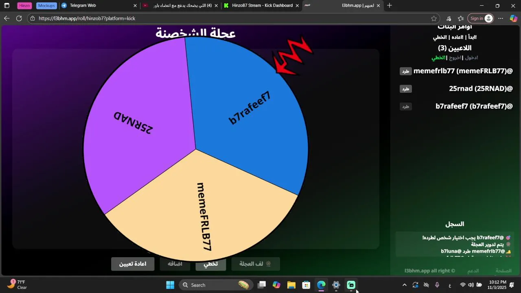Click the اللاعبين (3) players heading
Image resolution: width=521 pixels, height=293 pixels.
pos(455,48)
